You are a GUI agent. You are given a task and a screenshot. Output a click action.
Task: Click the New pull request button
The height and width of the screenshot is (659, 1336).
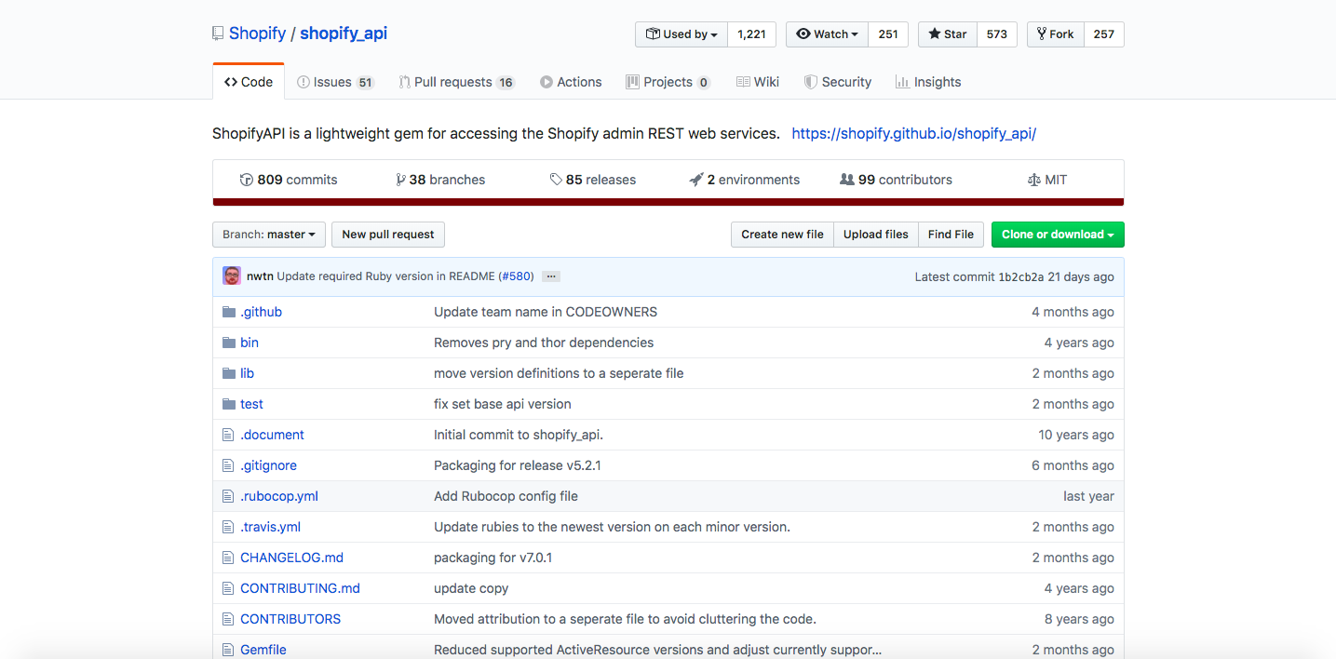[388, 235]
